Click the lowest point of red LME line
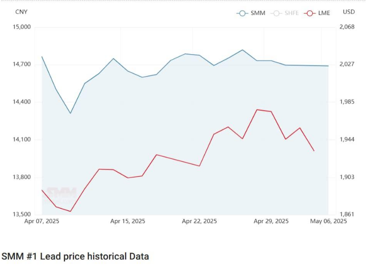Image resolution: width=366 pixels, height=265 pixels. click(70, 211)
